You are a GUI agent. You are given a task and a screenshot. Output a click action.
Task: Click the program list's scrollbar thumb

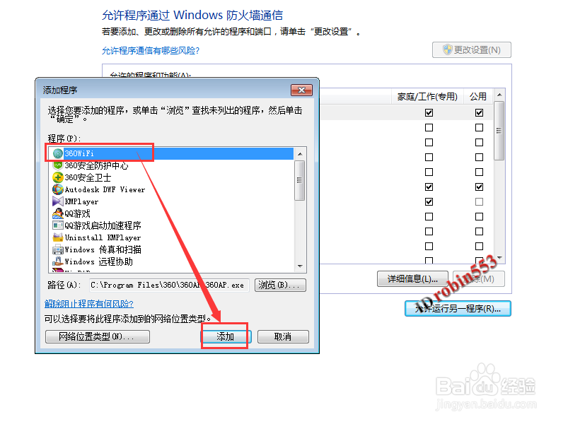point(300,180)
